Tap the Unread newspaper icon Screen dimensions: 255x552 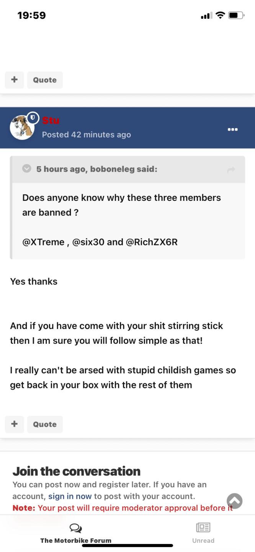point(203,528)
